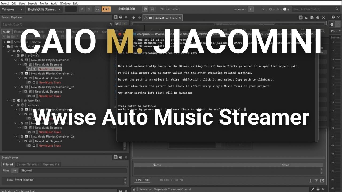Collapse MySwitch node below My Work Unit
Screen dimensions: 342x192
click(x=12, y=105)
